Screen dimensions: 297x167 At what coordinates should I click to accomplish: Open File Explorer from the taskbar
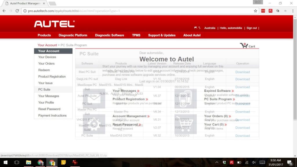pyautogui.click(x=29, y=163)
